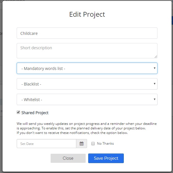Click the weekly updates notification description text

(86, 128)
